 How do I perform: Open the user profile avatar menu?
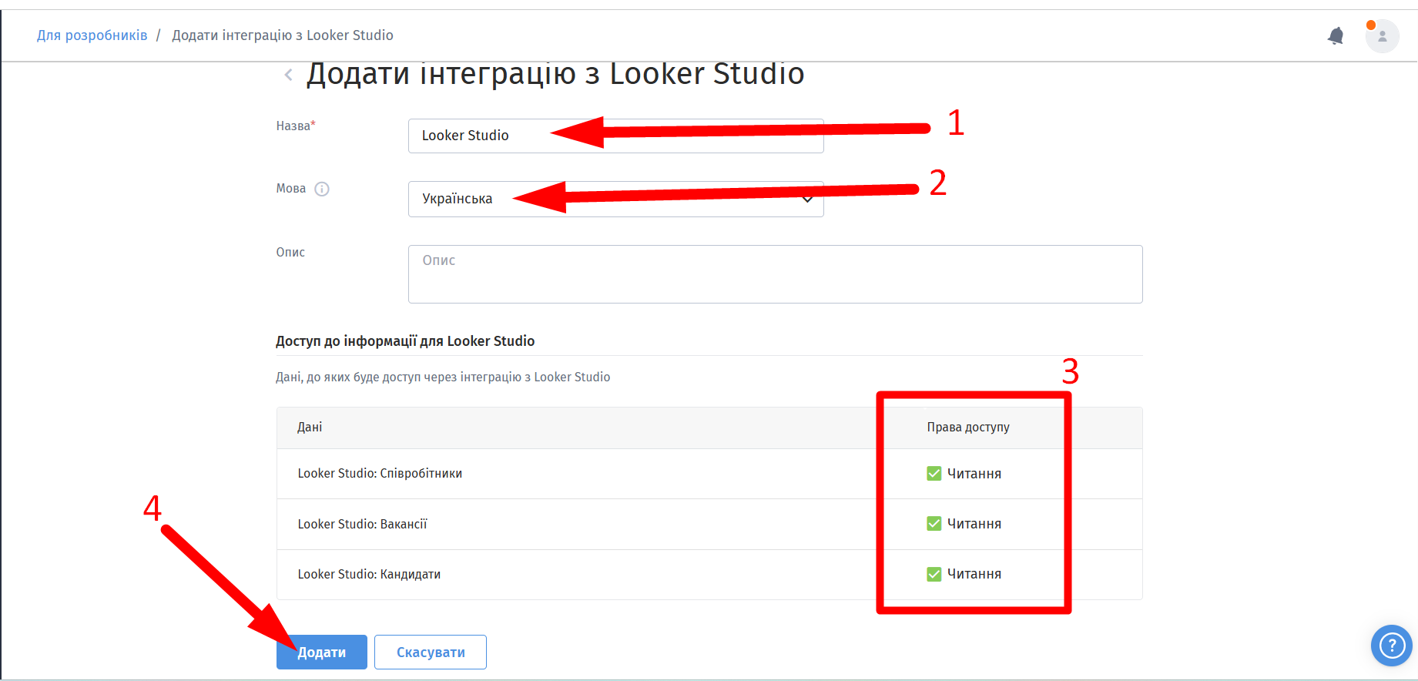pyautogui.click(x=1382, y=36)
